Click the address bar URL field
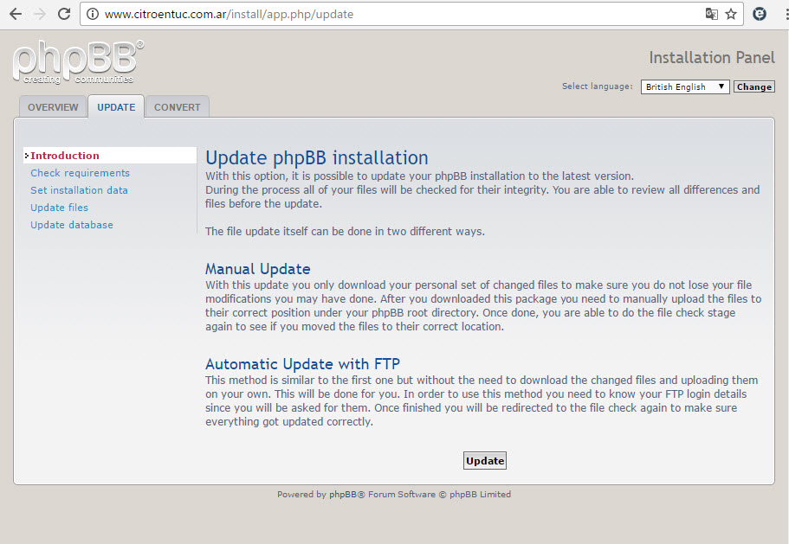This screenshot has height=544, width=789. 390,14
